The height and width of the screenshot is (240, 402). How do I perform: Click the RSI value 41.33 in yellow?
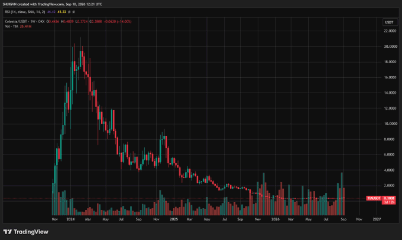[x=61, y=12]
